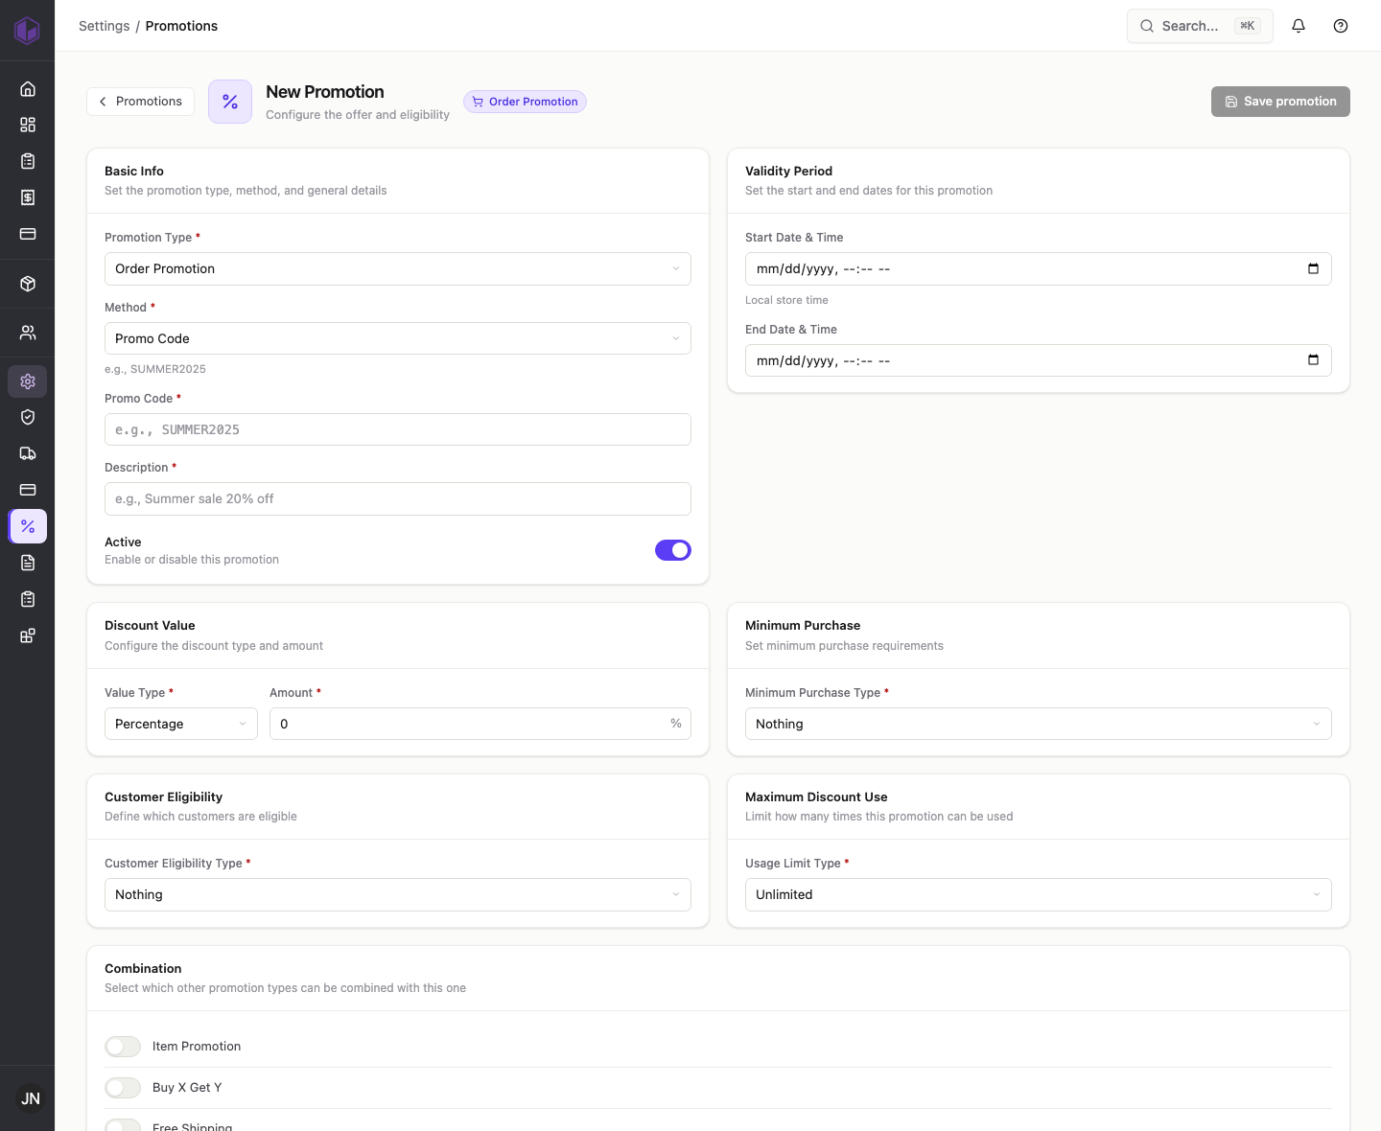Open Start Date calendar picker icon
The image size is (1381, 1131).
[1313, 269]
